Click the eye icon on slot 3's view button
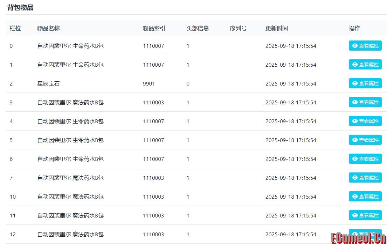The height and width of the screenshot is (244, 387). pyautogui.click(x=355, y=102)
